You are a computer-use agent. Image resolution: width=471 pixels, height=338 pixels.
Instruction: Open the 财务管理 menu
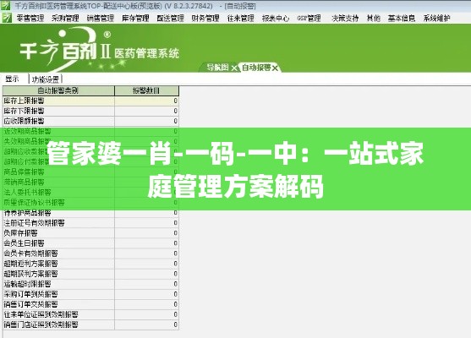click(205, 19)
